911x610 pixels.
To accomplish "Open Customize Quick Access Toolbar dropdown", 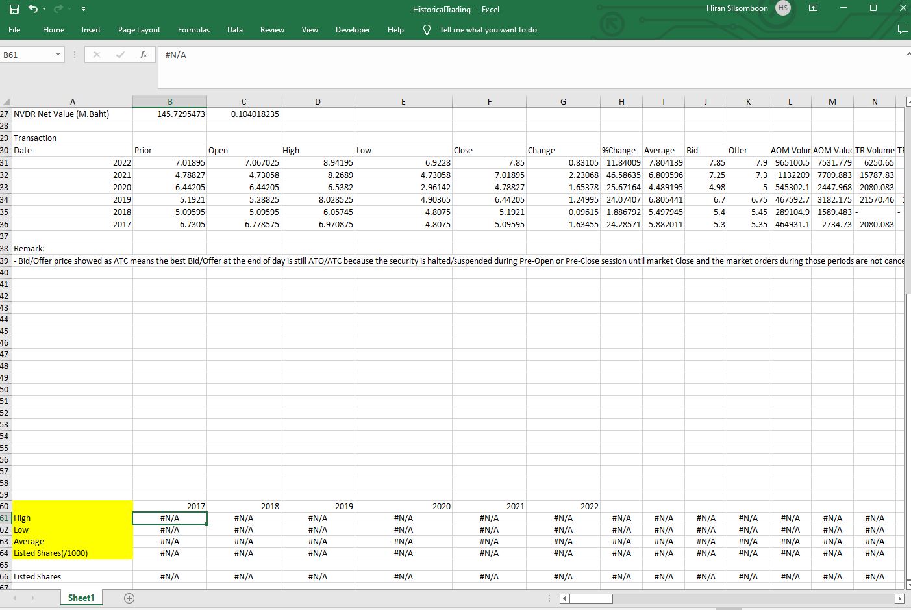I will [x=83, y=10].
